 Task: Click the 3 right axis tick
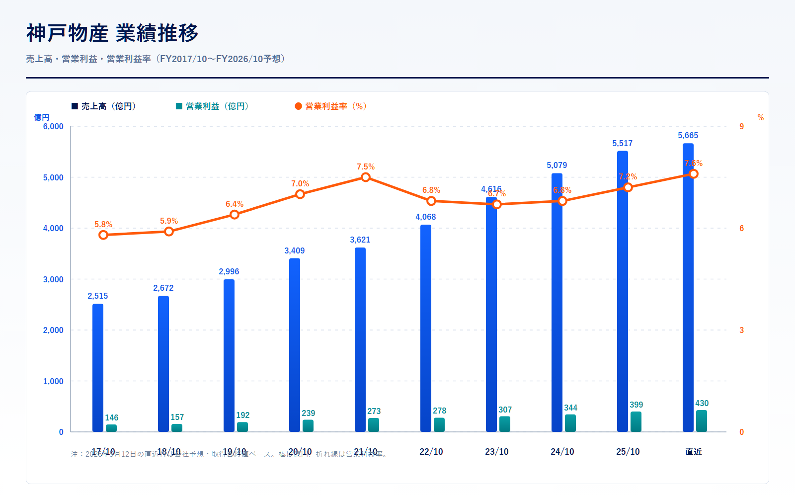tap(742, 331)
